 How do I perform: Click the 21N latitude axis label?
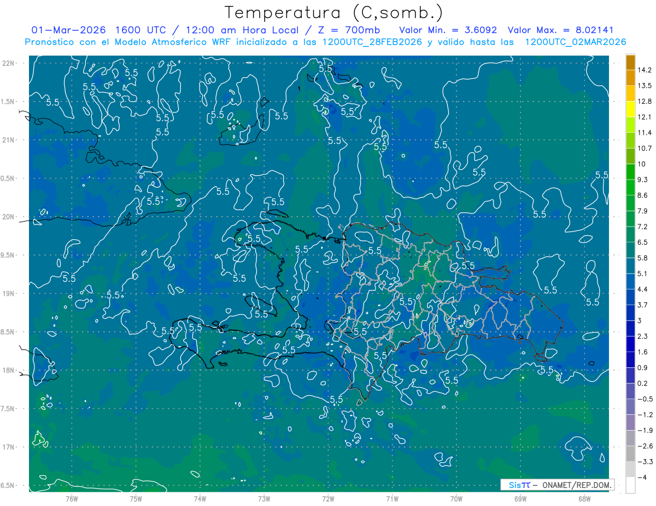pos(9,140)
